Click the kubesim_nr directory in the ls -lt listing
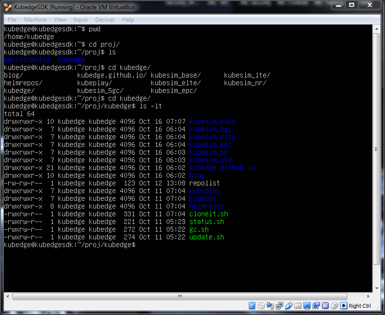 [x=209, y=152]
